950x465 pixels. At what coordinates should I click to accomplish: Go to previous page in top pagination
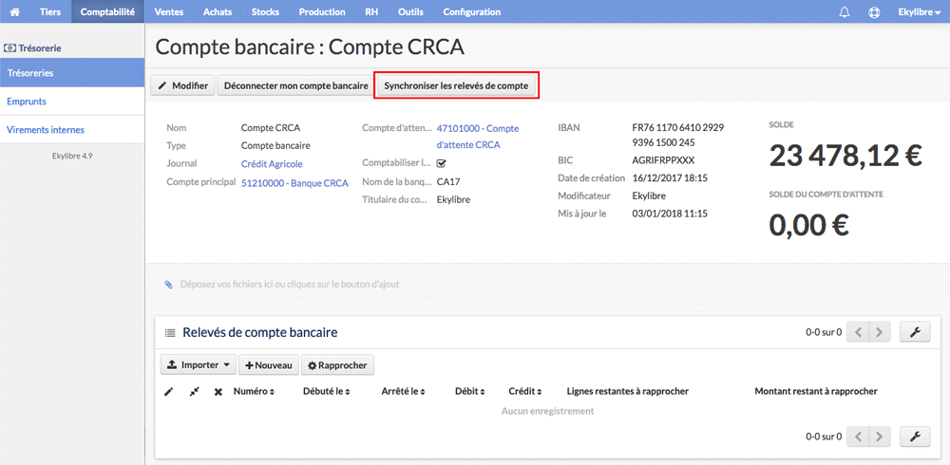coord(858,332)
